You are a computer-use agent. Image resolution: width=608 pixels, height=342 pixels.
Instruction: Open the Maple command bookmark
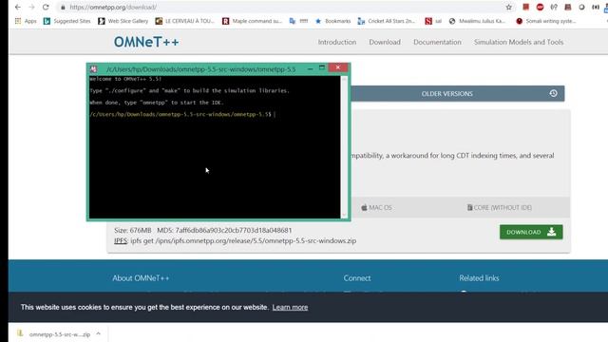coord(252,21)
